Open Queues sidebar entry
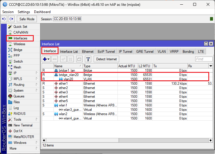The image size is (215, 154). (19, 96)
